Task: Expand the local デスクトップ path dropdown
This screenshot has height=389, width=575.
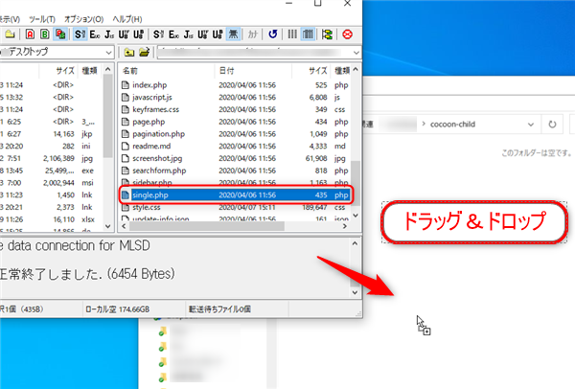Action: 107,51
